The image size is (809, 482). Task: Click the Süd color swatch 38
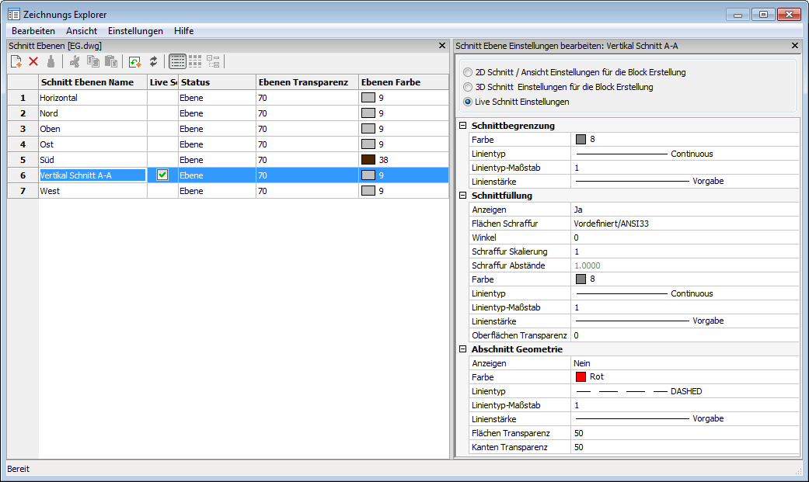click(x=368, y=160)
